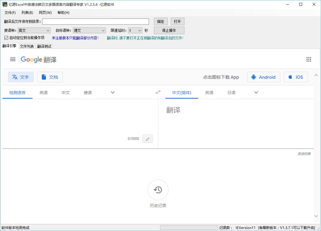Select 英语 as source language
This screenshot has height=231, width=321.
click(43, 93)
